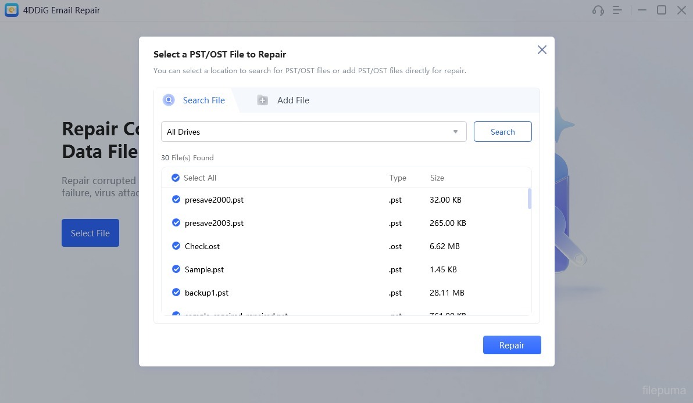Uncheck the Check.ost file checkbox
The height and width of the screenshot is (403, 693).
176,246
